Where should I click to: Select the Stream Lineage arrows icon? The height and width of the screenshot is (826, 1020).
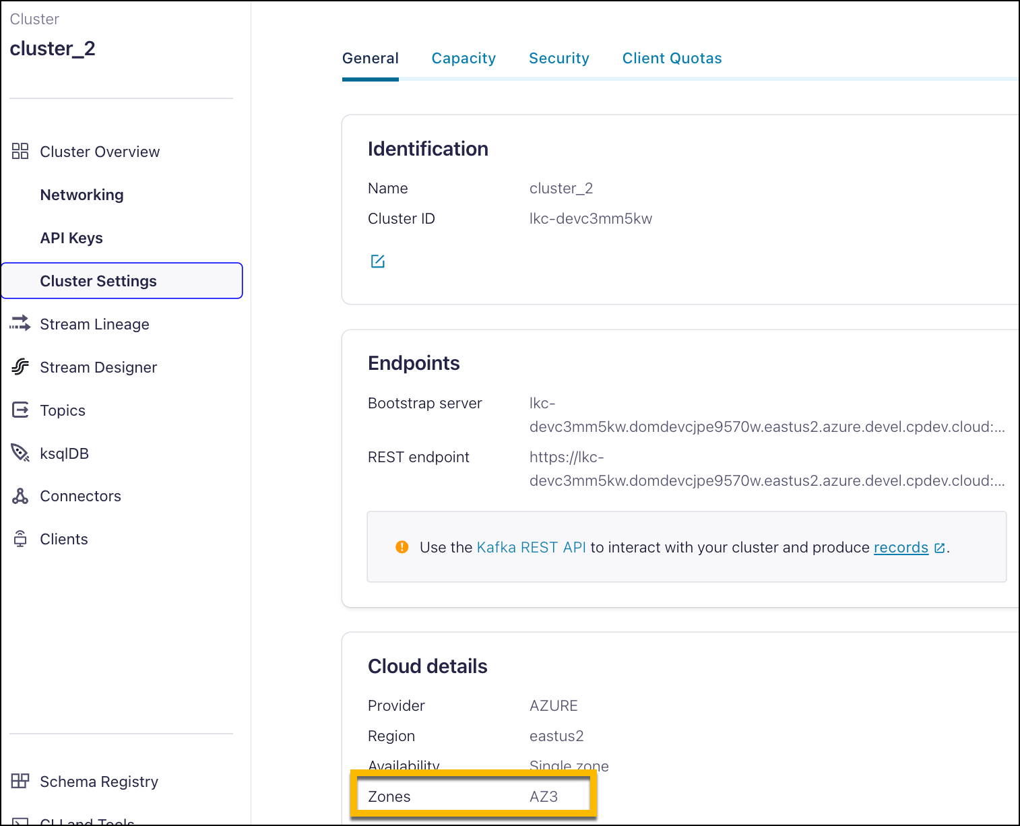click(x=20, y=324)
